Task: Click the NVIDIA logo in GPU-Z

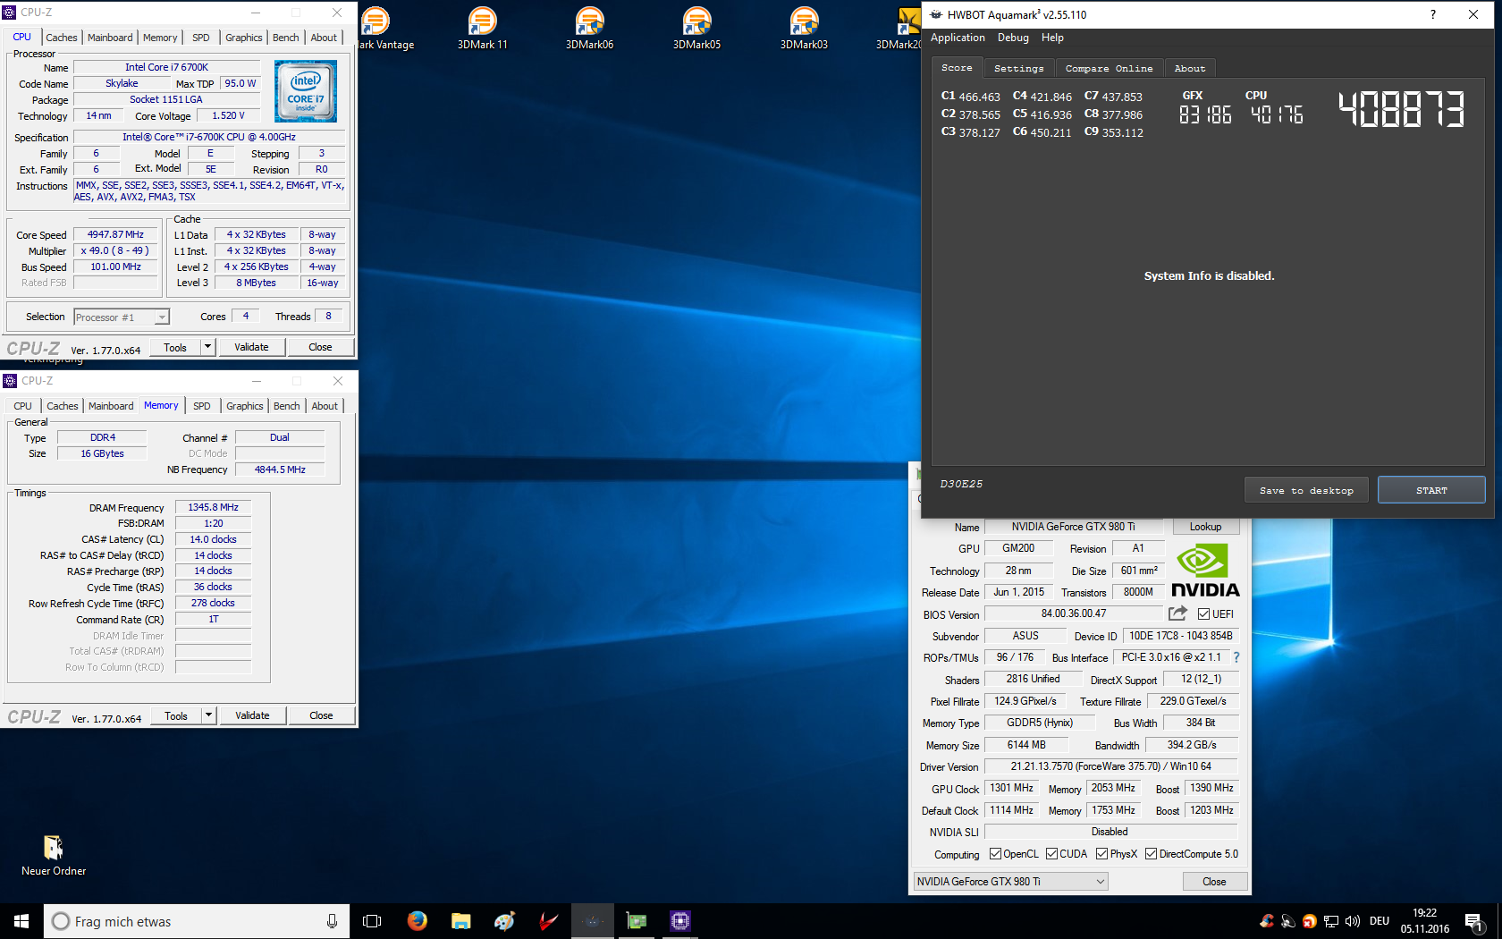Action: point(1205,571)
